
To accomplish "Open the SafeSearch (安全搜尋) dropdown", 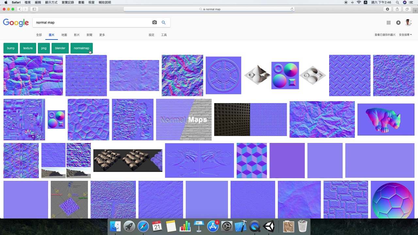I will coord(405,35).
